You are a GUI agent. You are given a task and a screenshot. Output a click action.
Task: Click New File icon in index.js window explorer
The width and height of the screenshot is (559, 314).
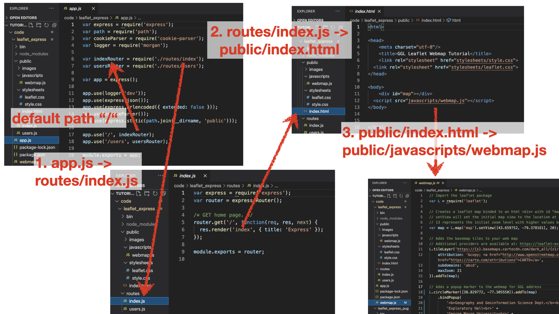(139, 193)
